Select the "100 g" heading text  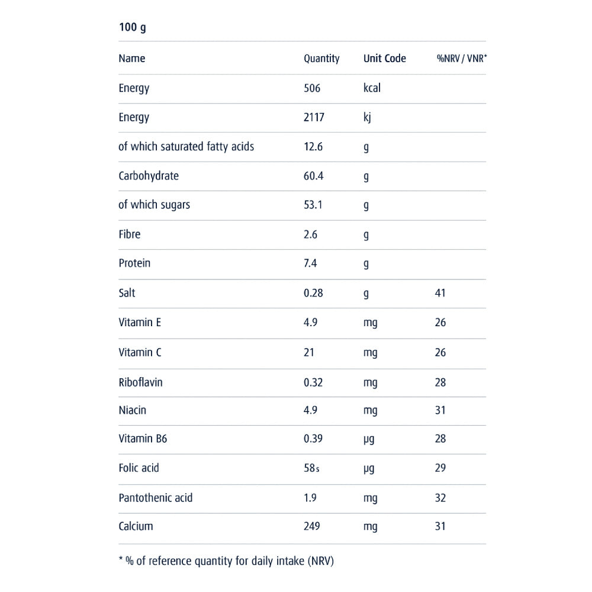tap(132, 28)
